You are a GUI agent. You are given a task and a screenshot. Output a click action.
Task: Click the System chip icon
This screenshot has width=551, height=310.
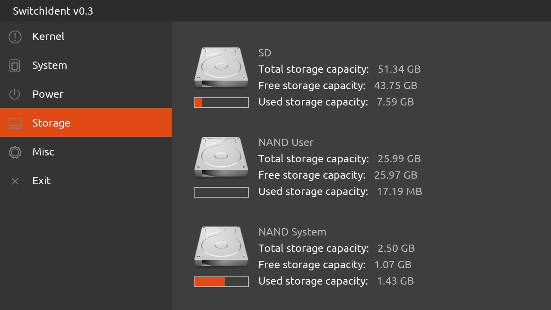click(x=15, y=66)
